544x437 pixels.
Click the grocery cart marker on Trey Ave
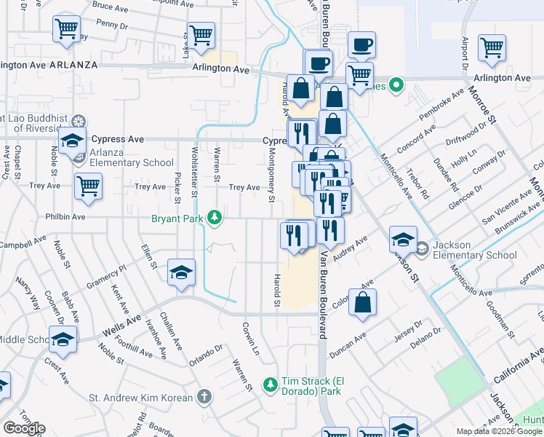pos(89,187)
